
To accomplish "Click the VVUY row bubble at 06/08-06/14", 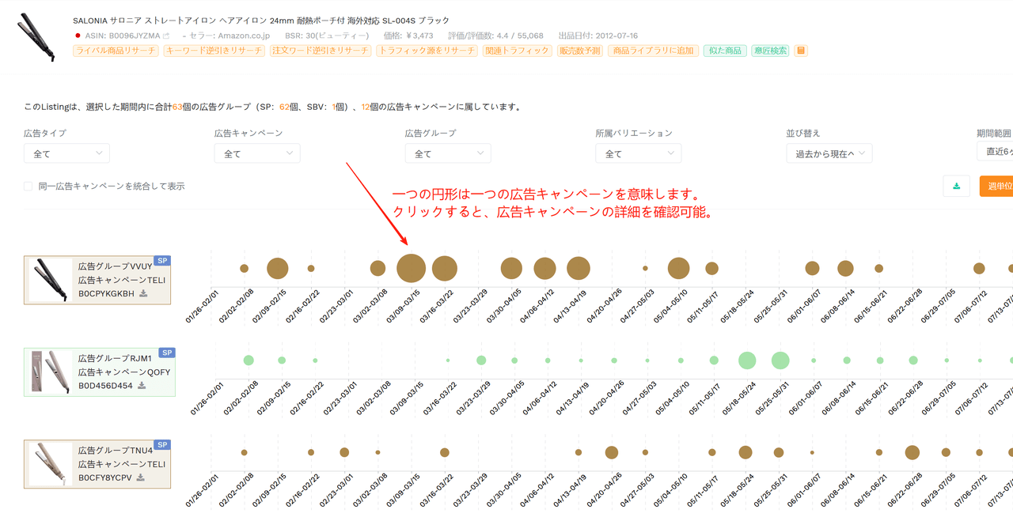I will (845, 268).
